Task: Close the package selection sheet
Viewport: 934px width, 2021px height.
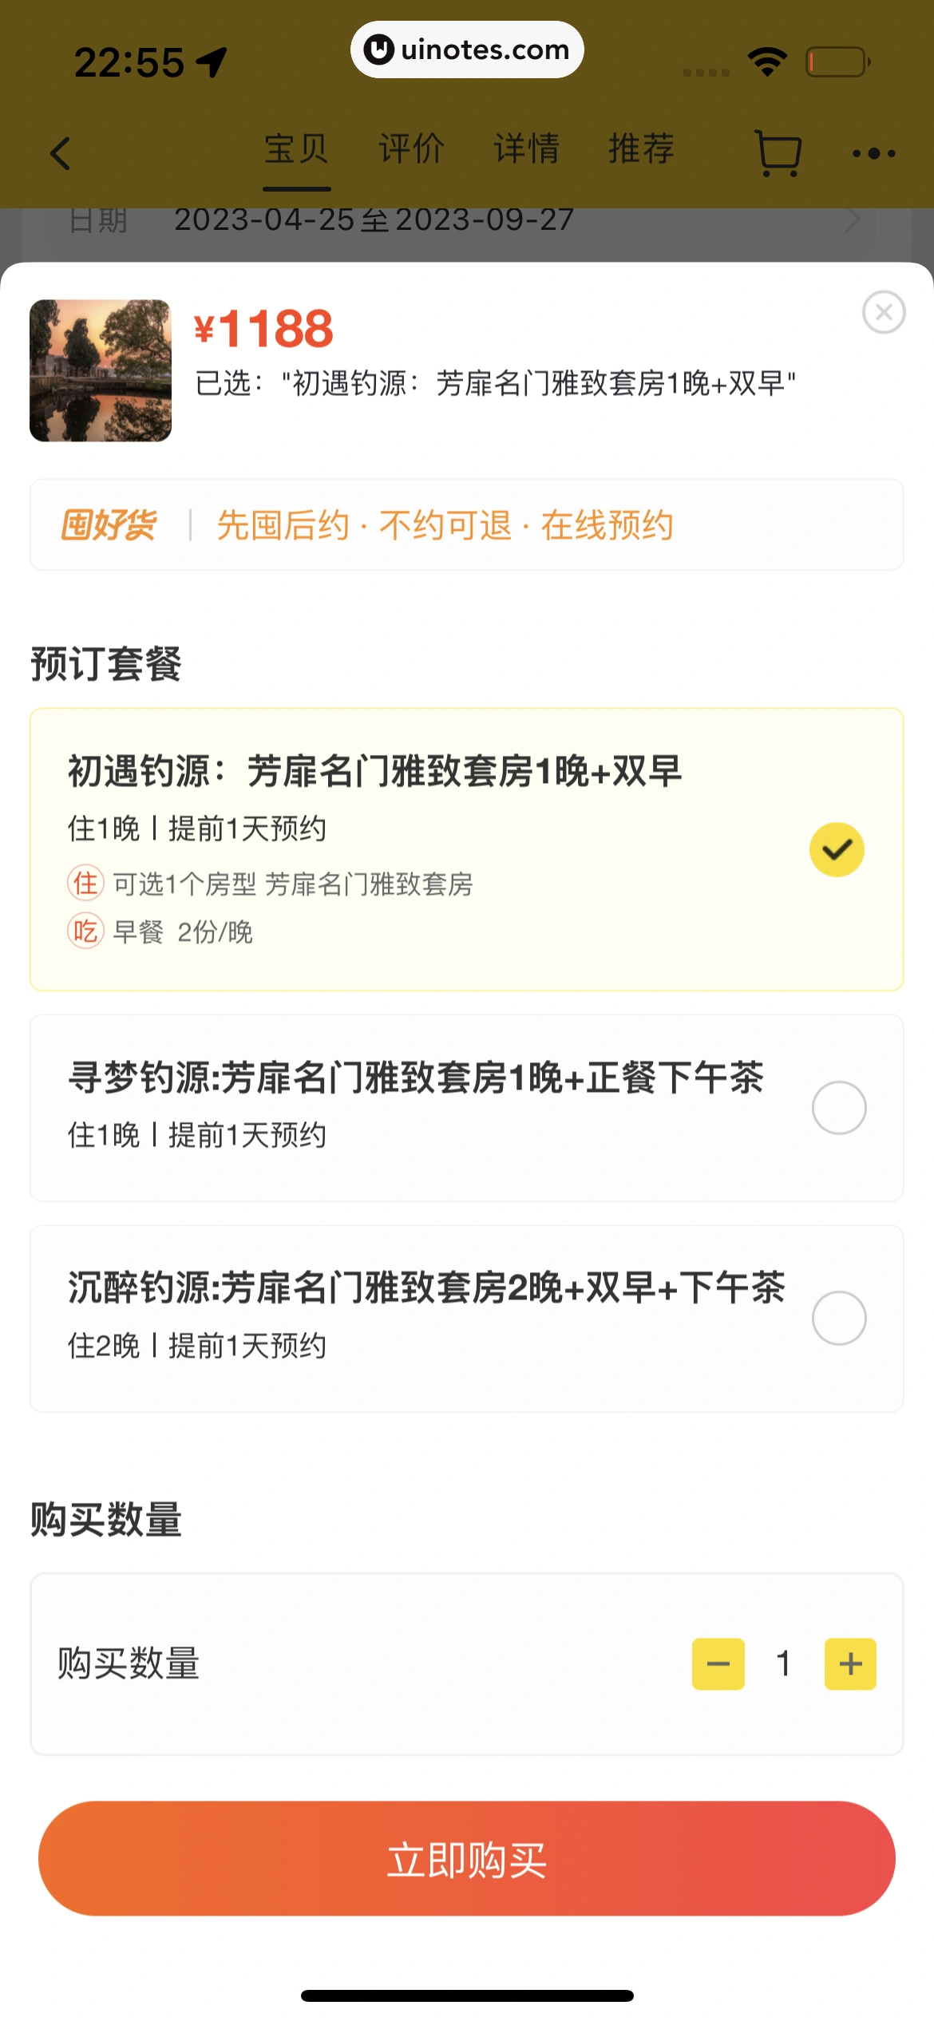Action: point(883,312)
